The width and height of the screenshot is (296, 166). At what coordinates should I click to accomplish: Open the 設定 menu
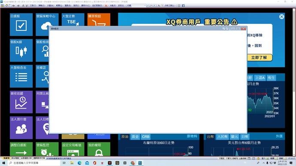[x=121, y=6]
